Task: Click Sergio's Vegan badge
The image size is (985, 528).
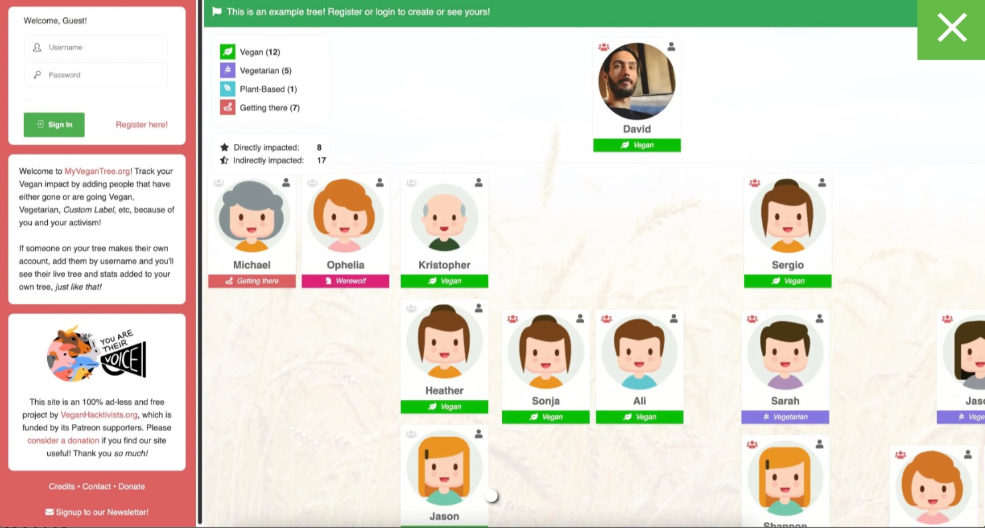Action: tap(788, 281)
